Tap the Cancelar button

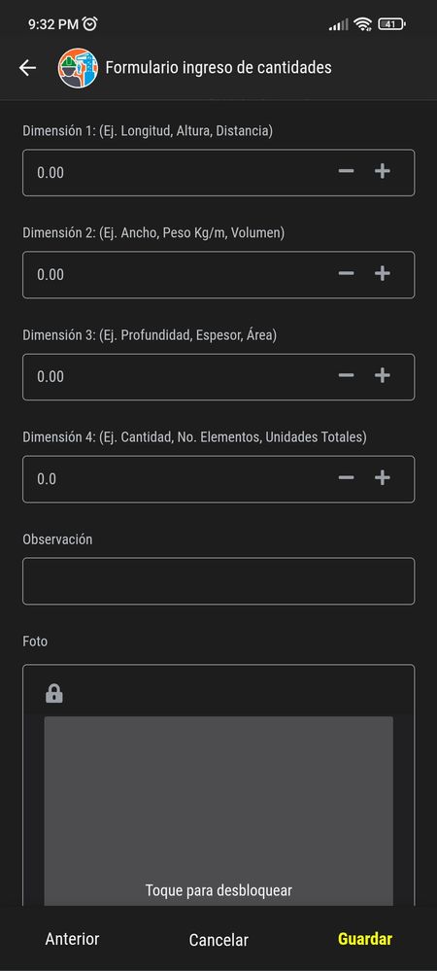pyautogui.click(x=218, y=940)
